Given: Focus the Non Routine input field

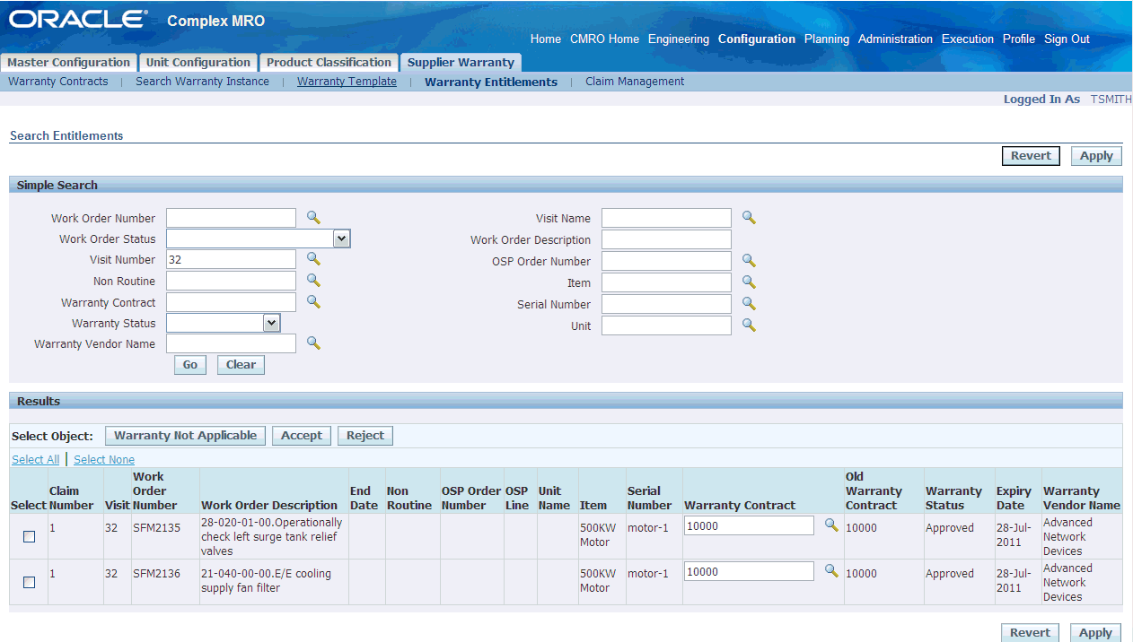Looking at the screenshot, I should pyautogui.click(x=231, y=281).
